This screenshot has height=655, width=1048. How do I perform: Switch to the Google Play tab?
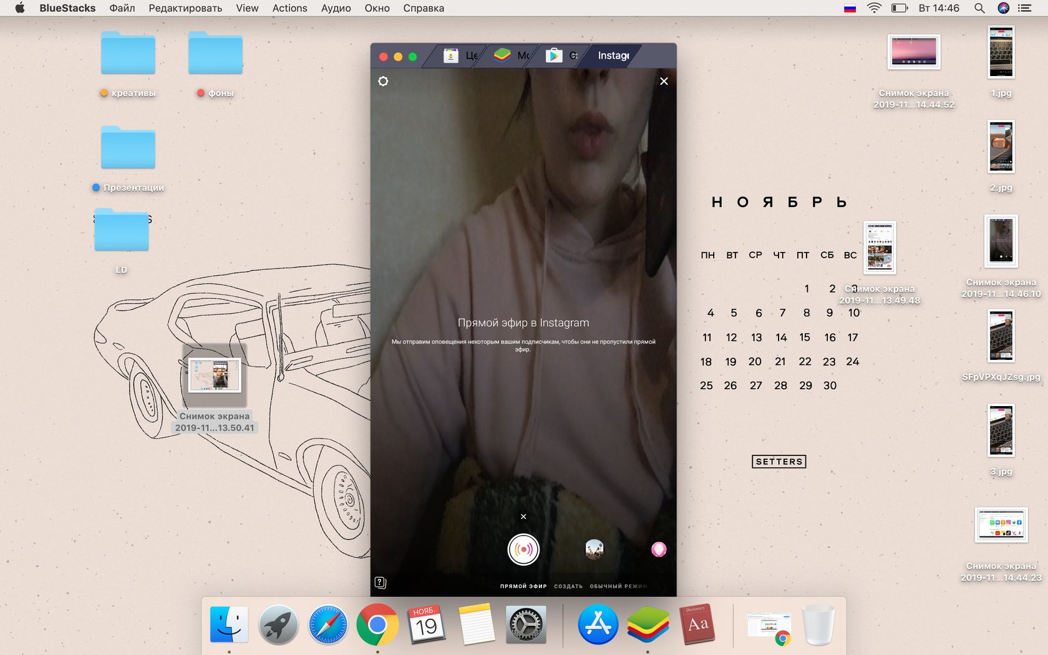(561, 56)
